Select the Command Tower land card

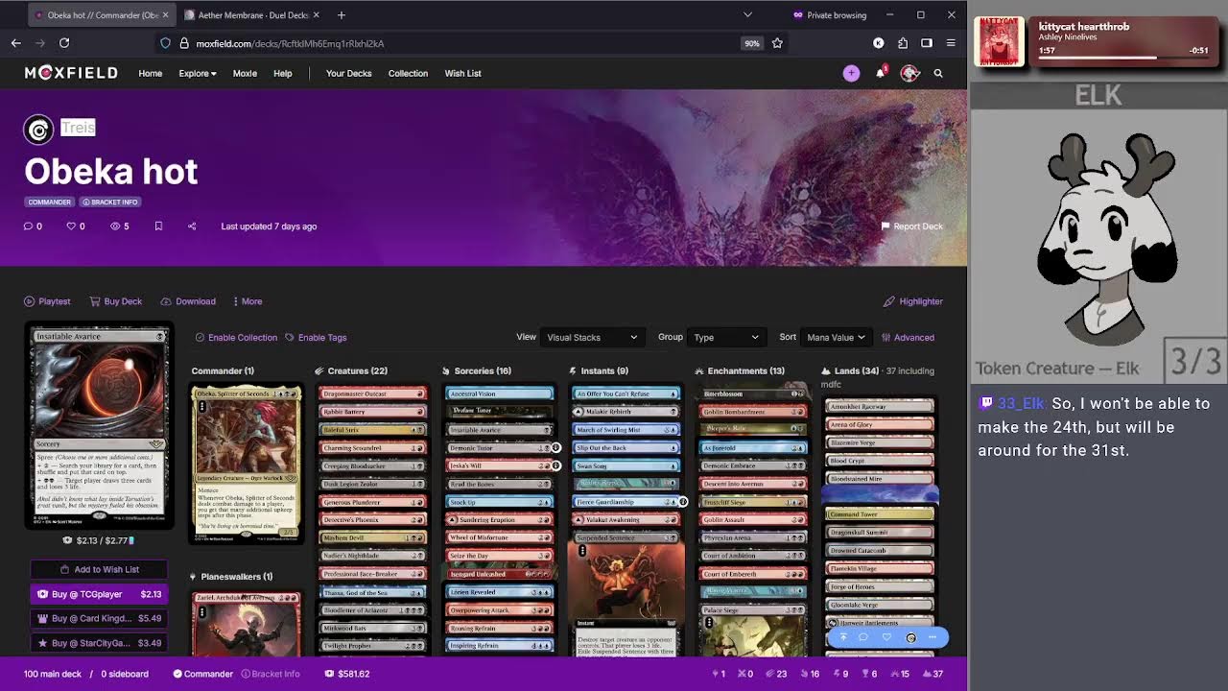[x=879, y=514]
